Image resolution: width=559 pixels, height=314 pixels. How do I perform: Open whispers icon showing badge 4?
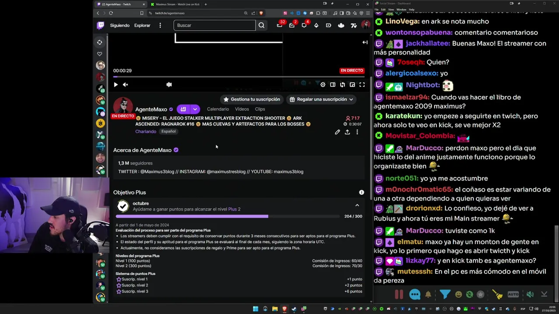click(304, 25)
